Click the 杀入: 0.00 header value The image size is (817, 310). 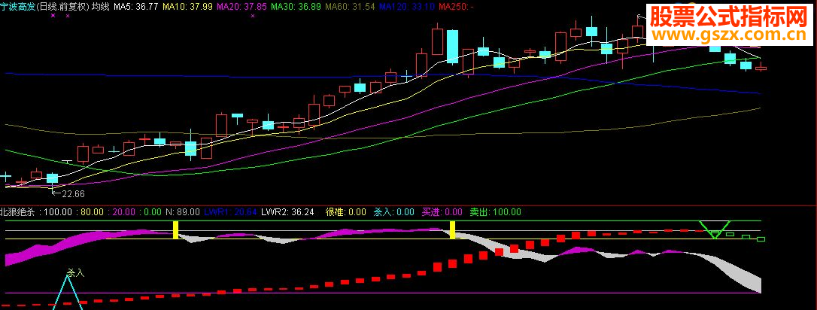(394, 212)
